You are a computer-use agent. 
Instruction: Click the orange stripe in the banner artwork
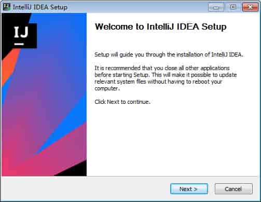pos(9,66)
